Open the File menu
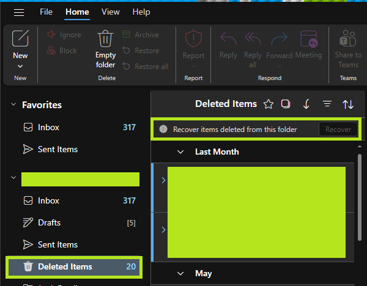The width and height of the screenshot is (367, 286). pyautogui.click(x=46, y=12)
